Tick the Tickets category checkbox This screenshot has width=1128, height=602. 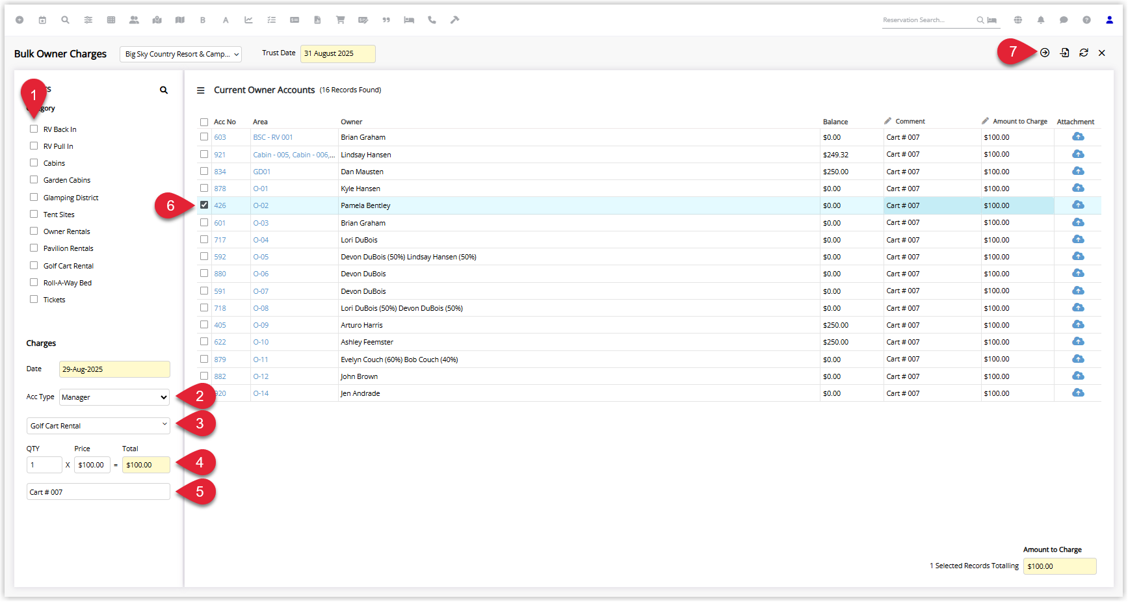click(34, 299)
